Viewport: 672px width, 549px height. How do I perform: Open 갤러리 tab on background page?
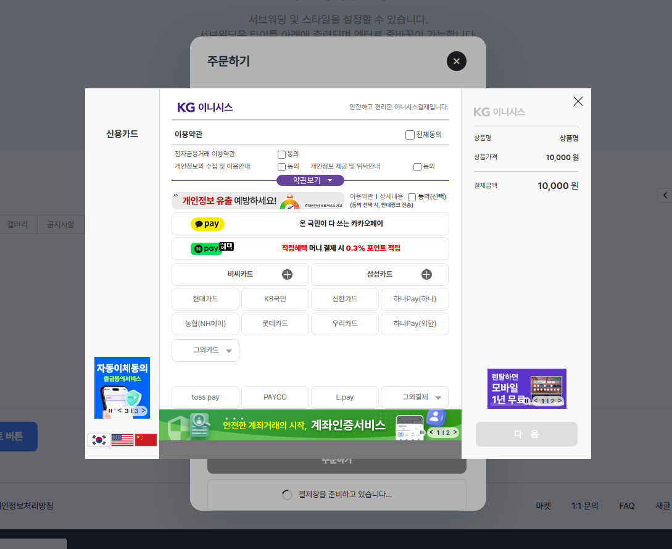pos(17,224)
